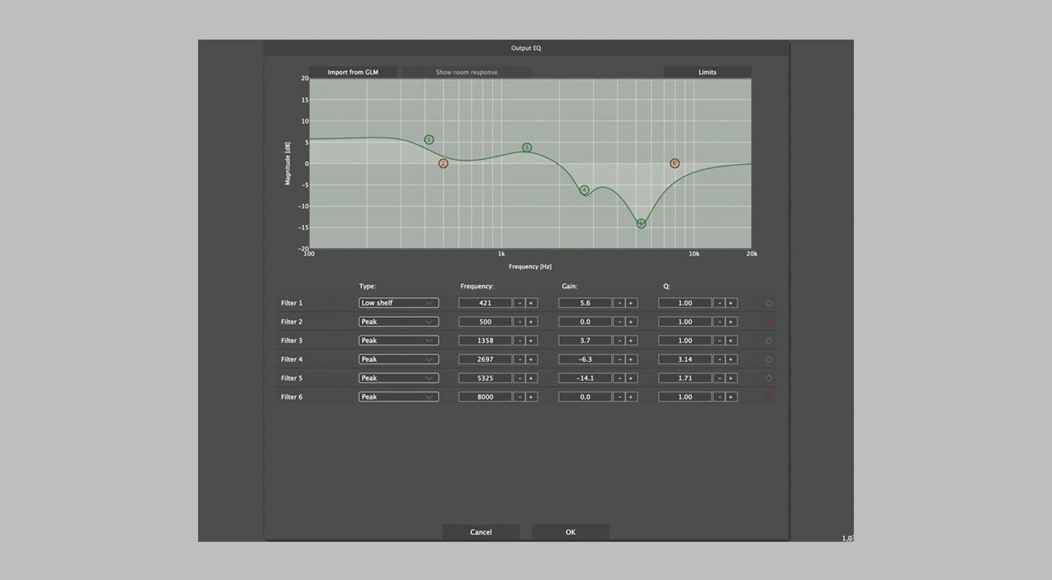Click Filter 4 gain field -6.3
The width and height of the screenshot is (1052, 580).
[x=585, y=359]
